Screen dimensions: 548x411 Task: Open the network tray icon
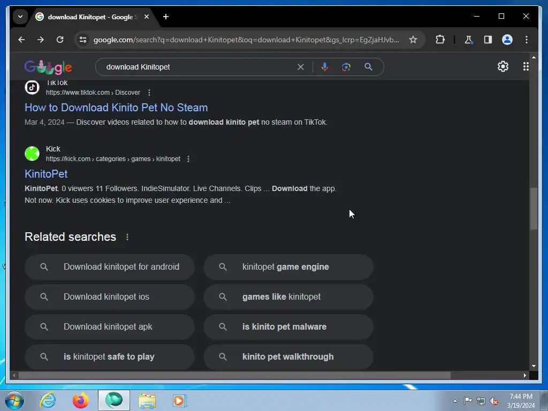point(481,401)
